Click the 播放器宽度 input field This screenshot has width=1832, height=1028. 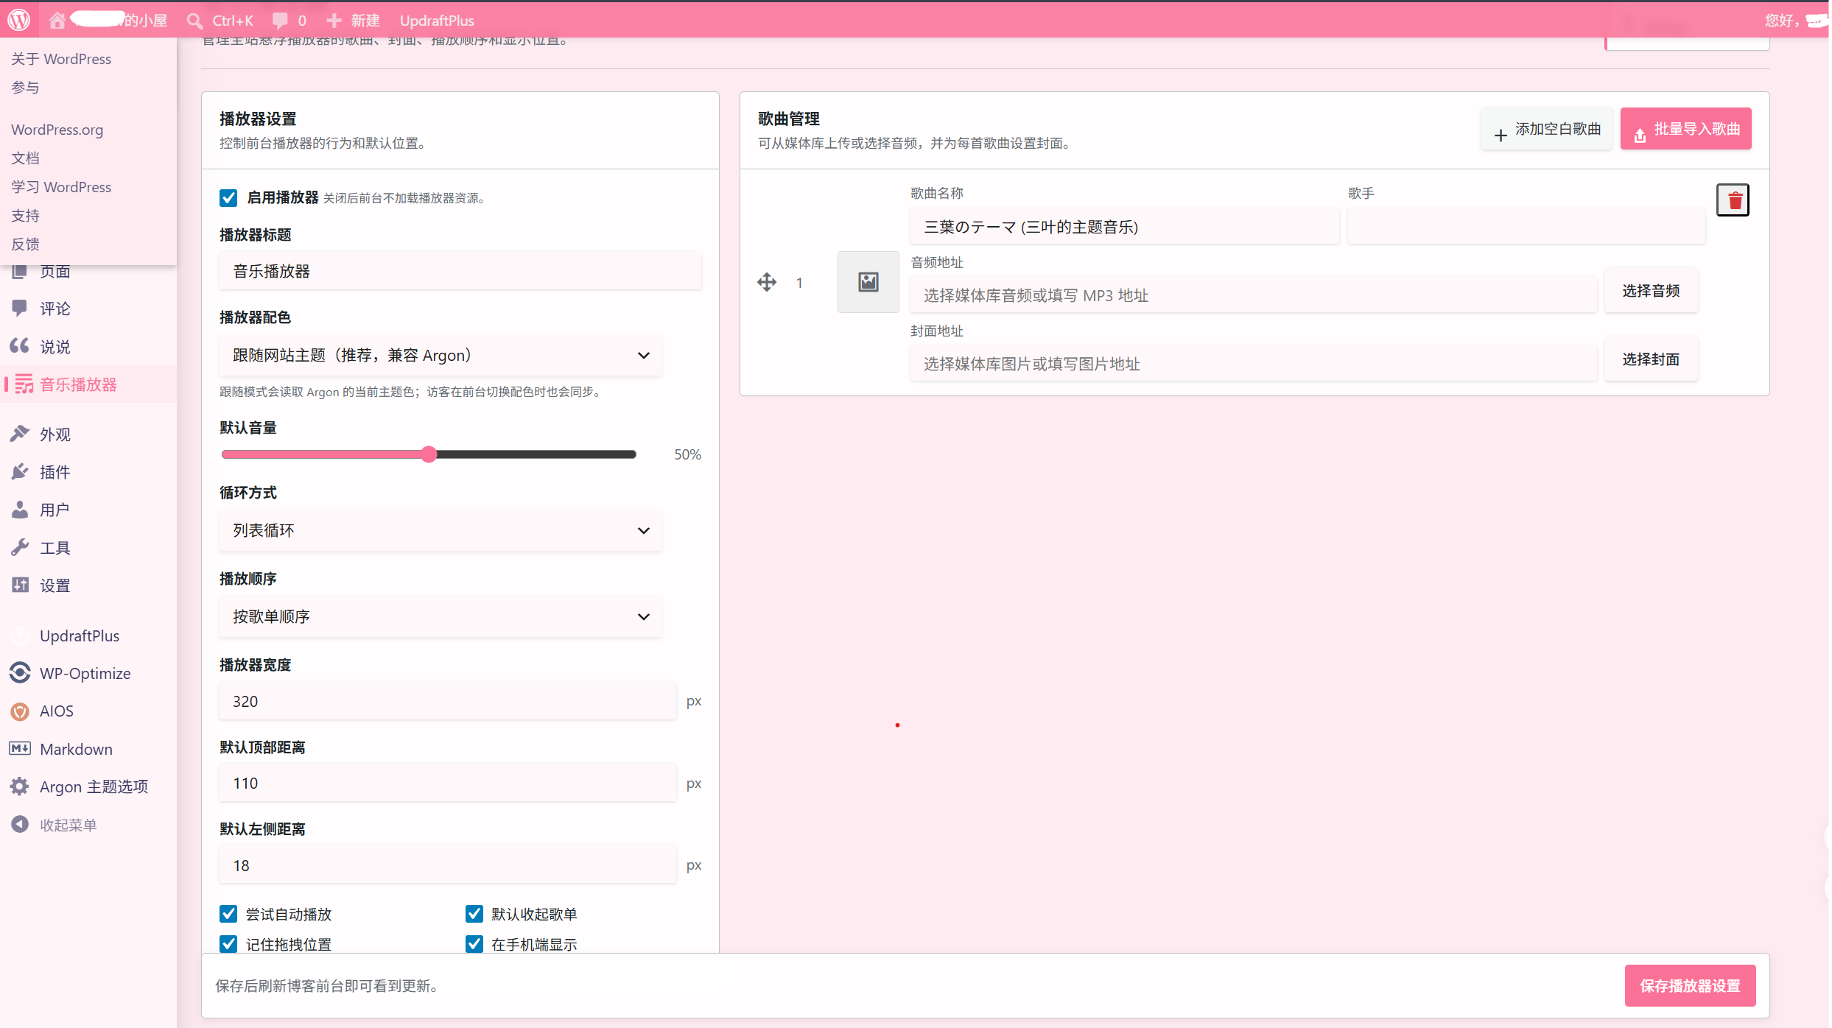(x=448, y=701)
